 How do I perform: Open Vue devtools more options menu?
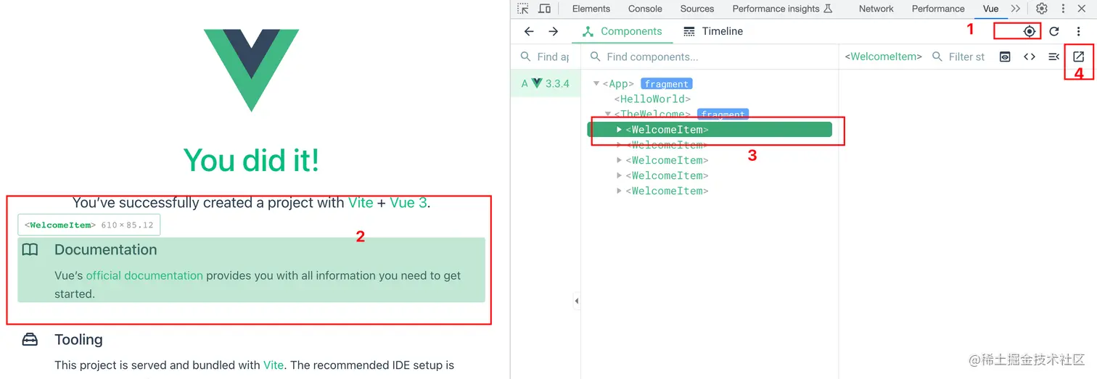point(1079,31)
